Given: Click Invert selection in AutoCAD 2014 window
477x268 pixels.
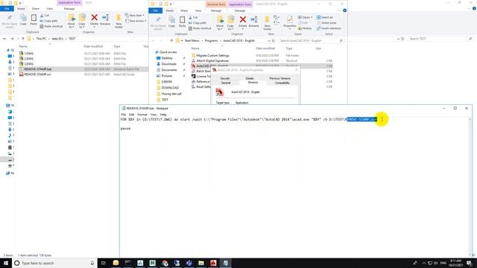Looking at the screenshot, I should (329, 28).
